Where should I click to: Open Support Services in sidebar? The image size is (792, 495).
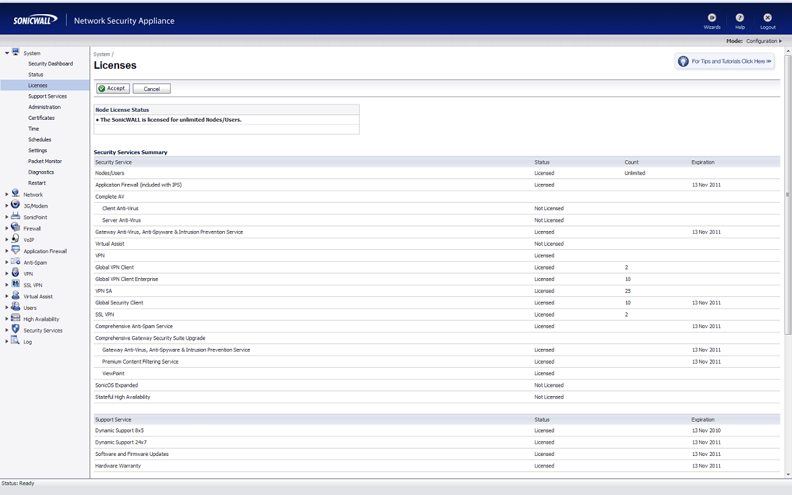coord(47,96)
